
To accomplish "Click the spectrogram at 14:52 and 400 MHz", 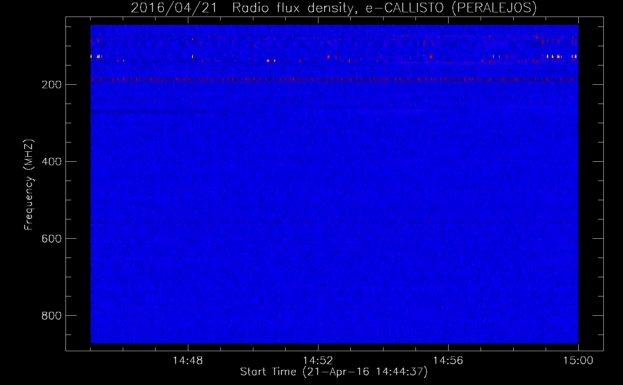I will pos(318,161).
